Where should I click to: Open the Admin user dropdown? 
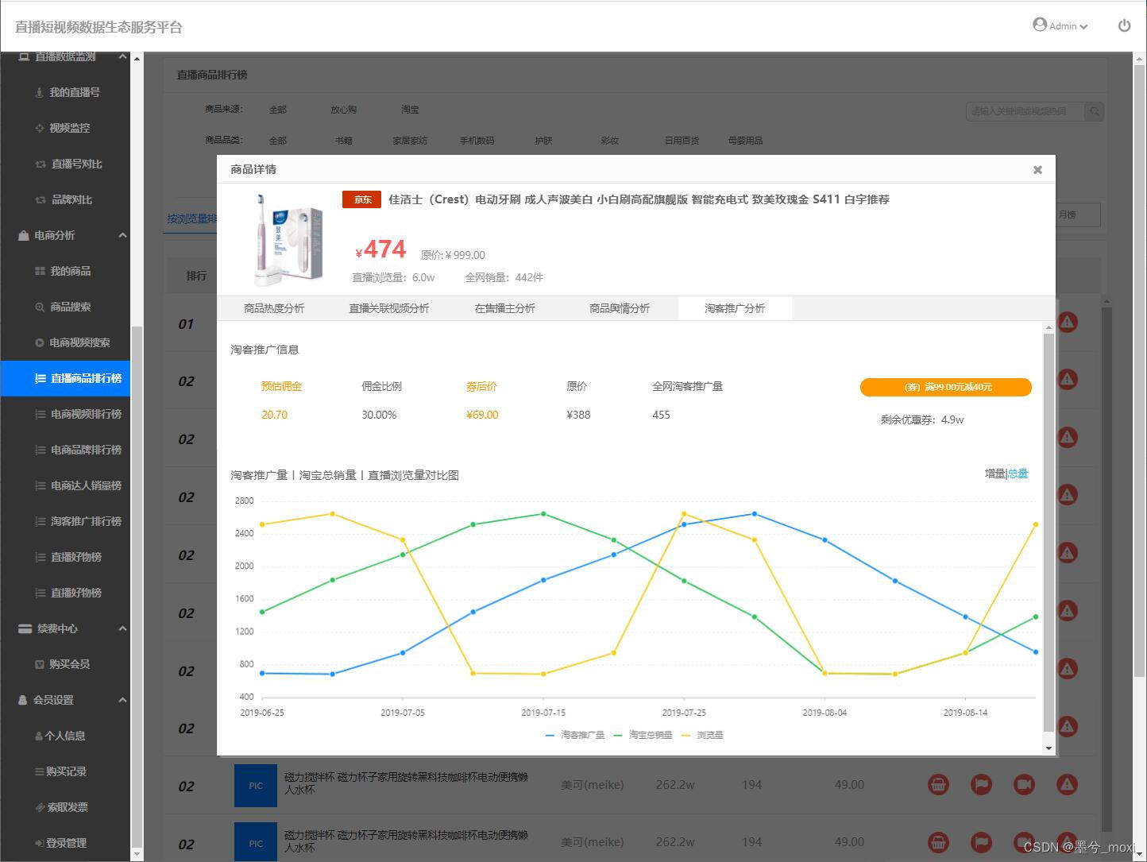pos(1060,25)
